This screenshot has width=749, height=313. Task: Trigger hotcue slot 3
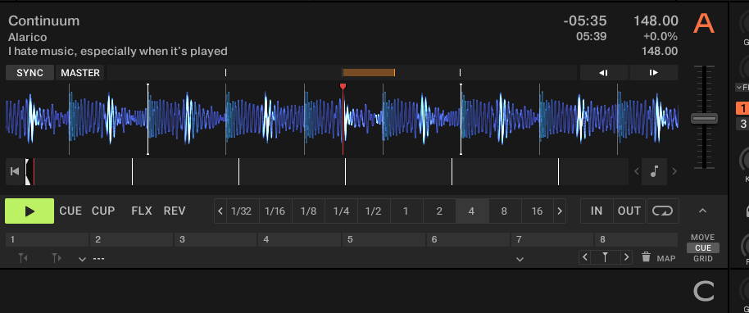(216, 239)
